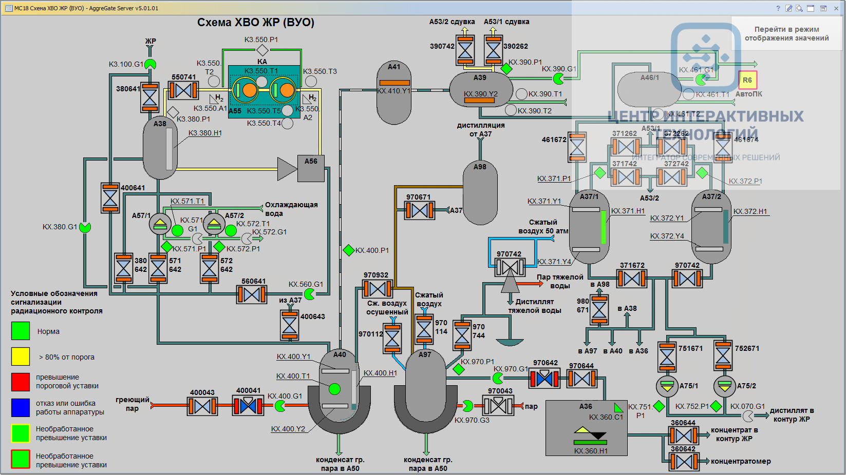Click KX.751.P1 green diamond

pyautogui.click(x=659, y=406)
